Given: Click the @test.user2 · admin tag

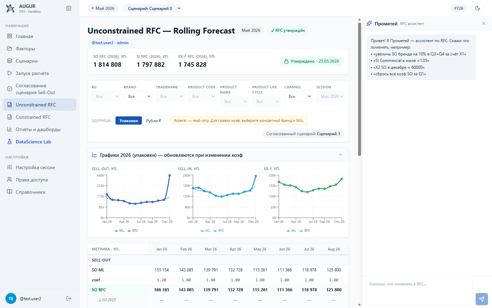Looking at the screenshot, I should 110,43.
